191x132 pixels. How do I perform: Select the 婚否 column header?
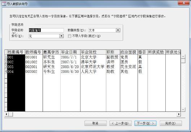[x=143, y=52]
